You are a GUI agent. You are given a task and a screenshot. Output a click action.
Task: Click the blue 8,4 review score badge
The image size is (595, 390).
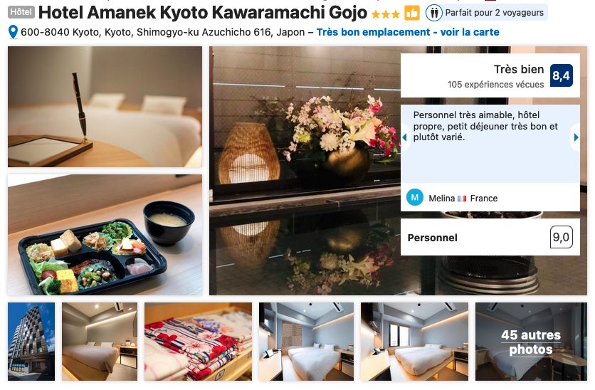tap(562, 75)
